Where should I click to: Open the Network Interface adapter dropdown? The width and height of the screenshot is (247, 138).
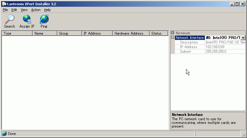coord(243,38)
